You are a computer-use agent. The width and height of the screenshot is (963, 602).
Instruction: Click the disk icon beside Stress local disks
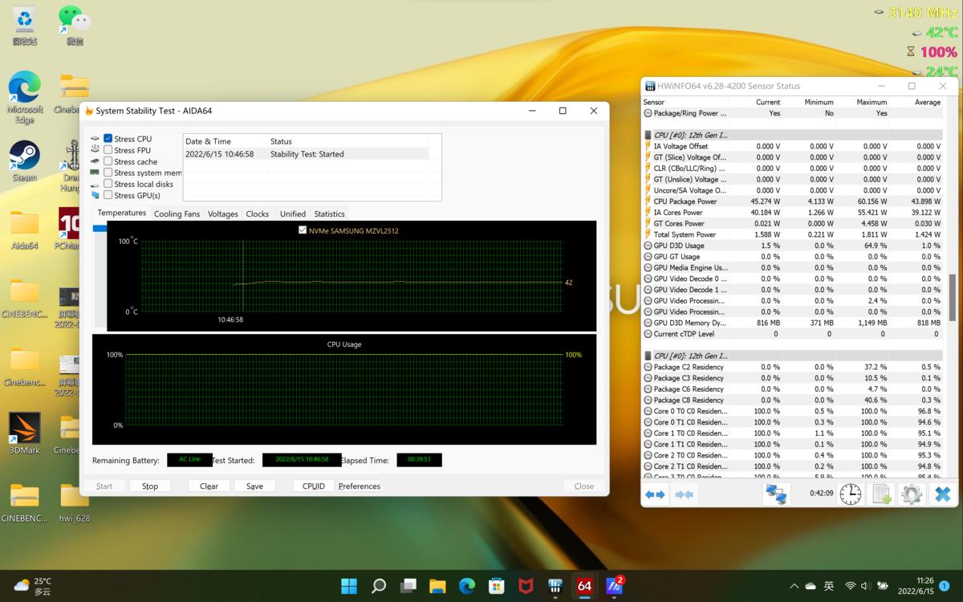coord(95,183)
